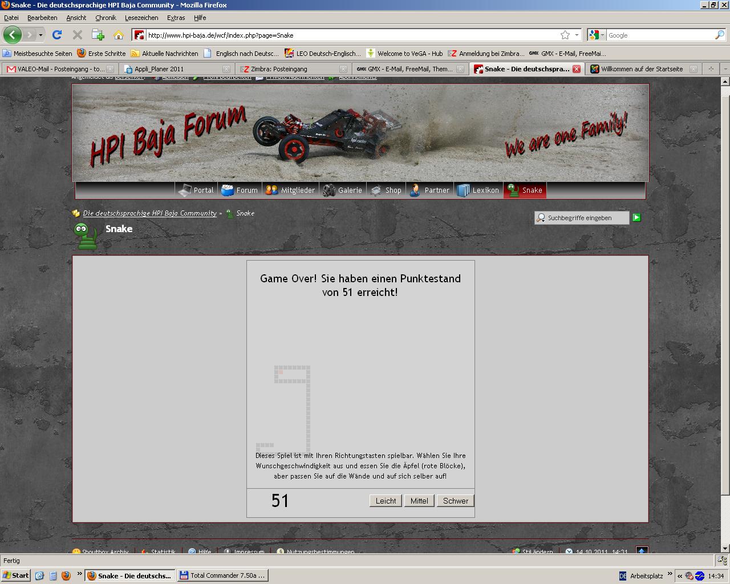Close the Willkommen auf der Startseite tab

coord(693,69)
